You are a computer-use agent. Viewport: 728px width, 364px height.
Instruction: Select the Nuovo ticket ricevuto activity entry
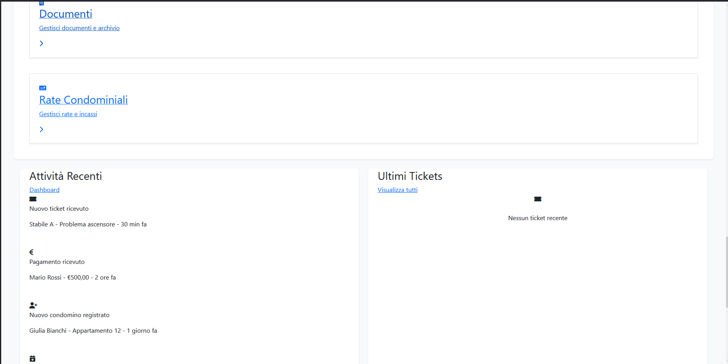59,209
